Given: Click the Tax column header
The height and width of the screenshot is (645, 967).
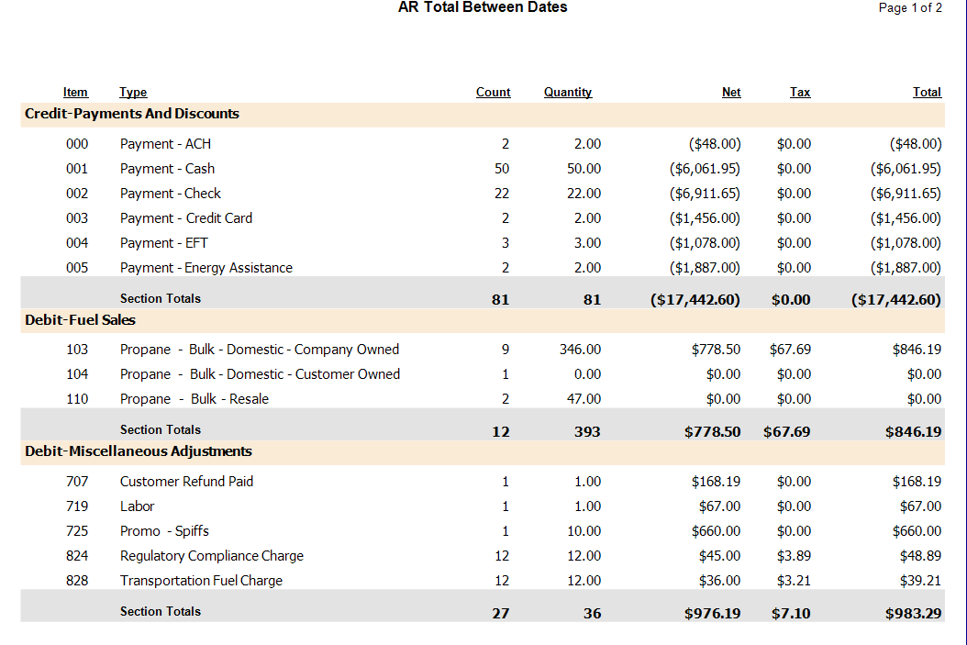Looking at the screenshot, I should (x=800, y=93).
